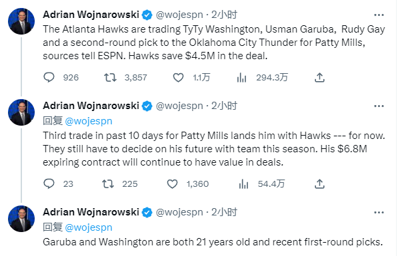This screenshot has height=256, width=406.
Task: View analytics for the first tweet
Action: [241, 77]
